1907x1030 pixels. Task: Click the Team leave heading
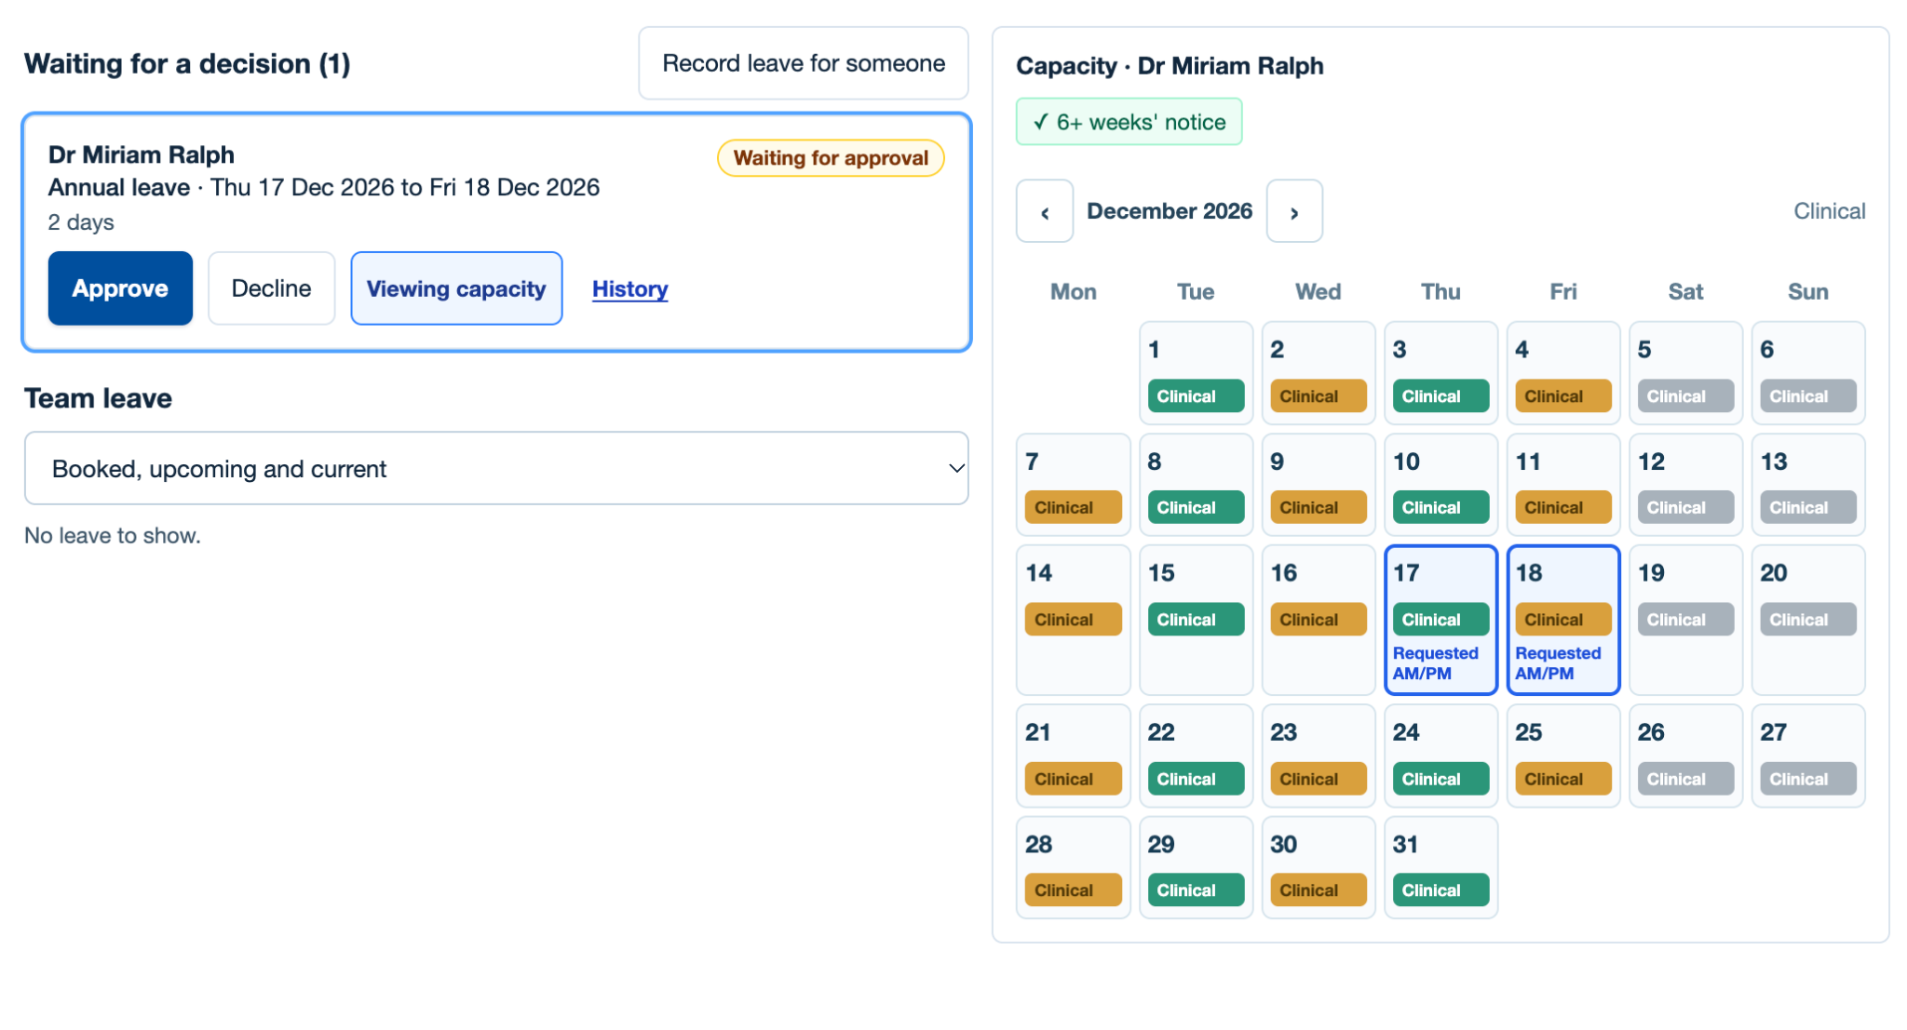(98, 398)
